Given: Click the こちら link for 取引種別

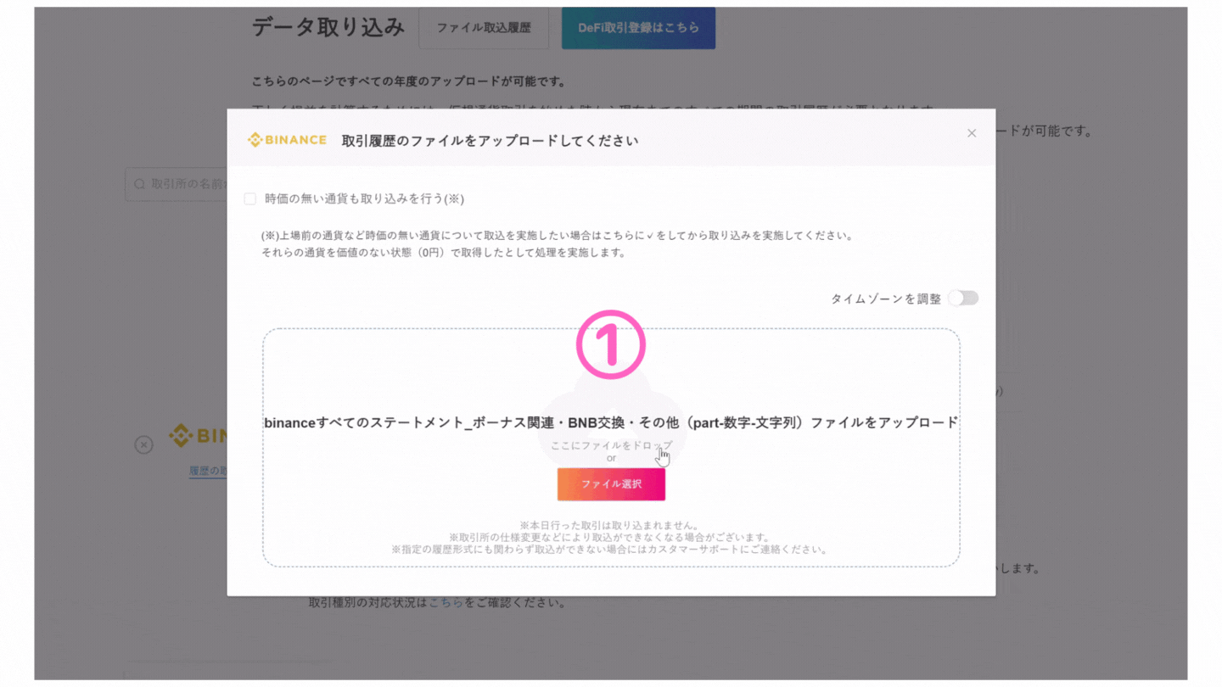Looking at the screenshot, I should [446, 603].
